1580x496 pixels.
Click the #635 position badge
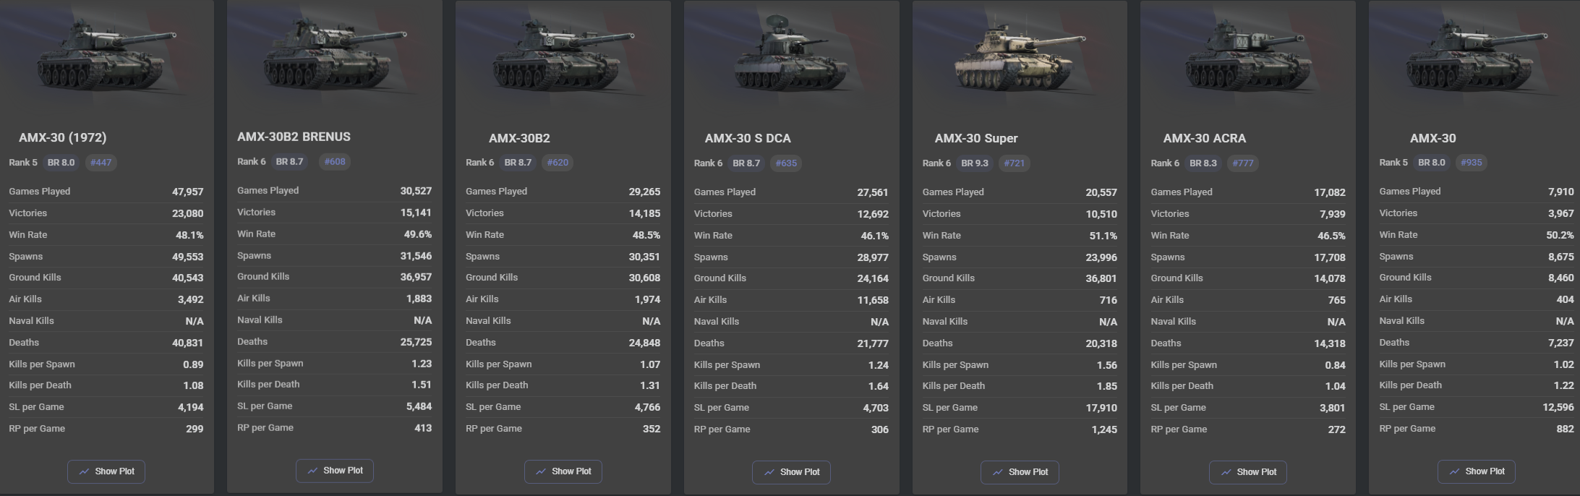tap(786, 163)
